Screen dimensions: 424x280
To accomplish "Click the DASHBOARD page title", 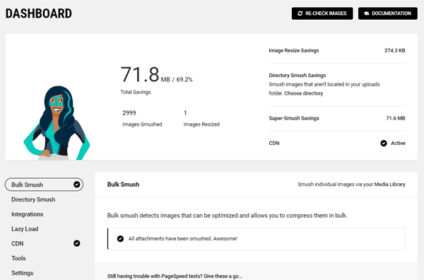I will coord(39,13).
